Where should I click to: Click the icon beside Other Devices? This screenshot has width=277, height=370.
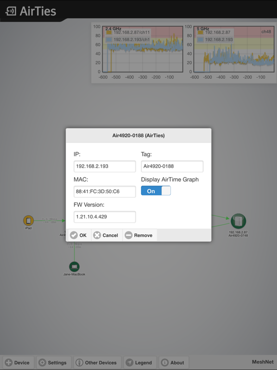(79, 362)
